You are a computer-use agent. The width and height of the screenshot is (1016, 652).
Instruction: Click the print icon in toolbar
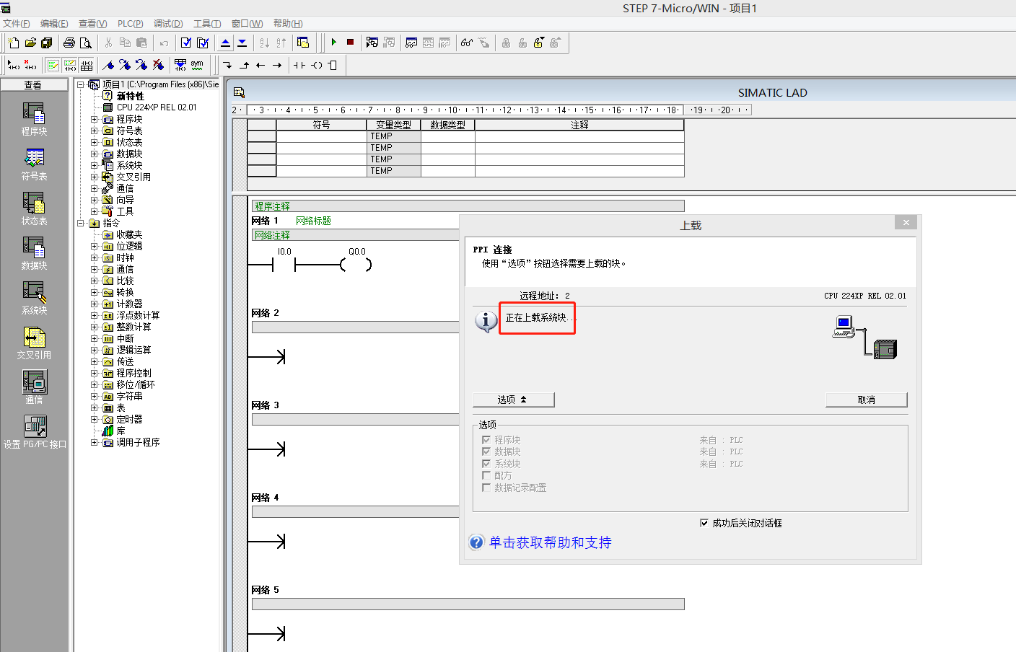69,43
